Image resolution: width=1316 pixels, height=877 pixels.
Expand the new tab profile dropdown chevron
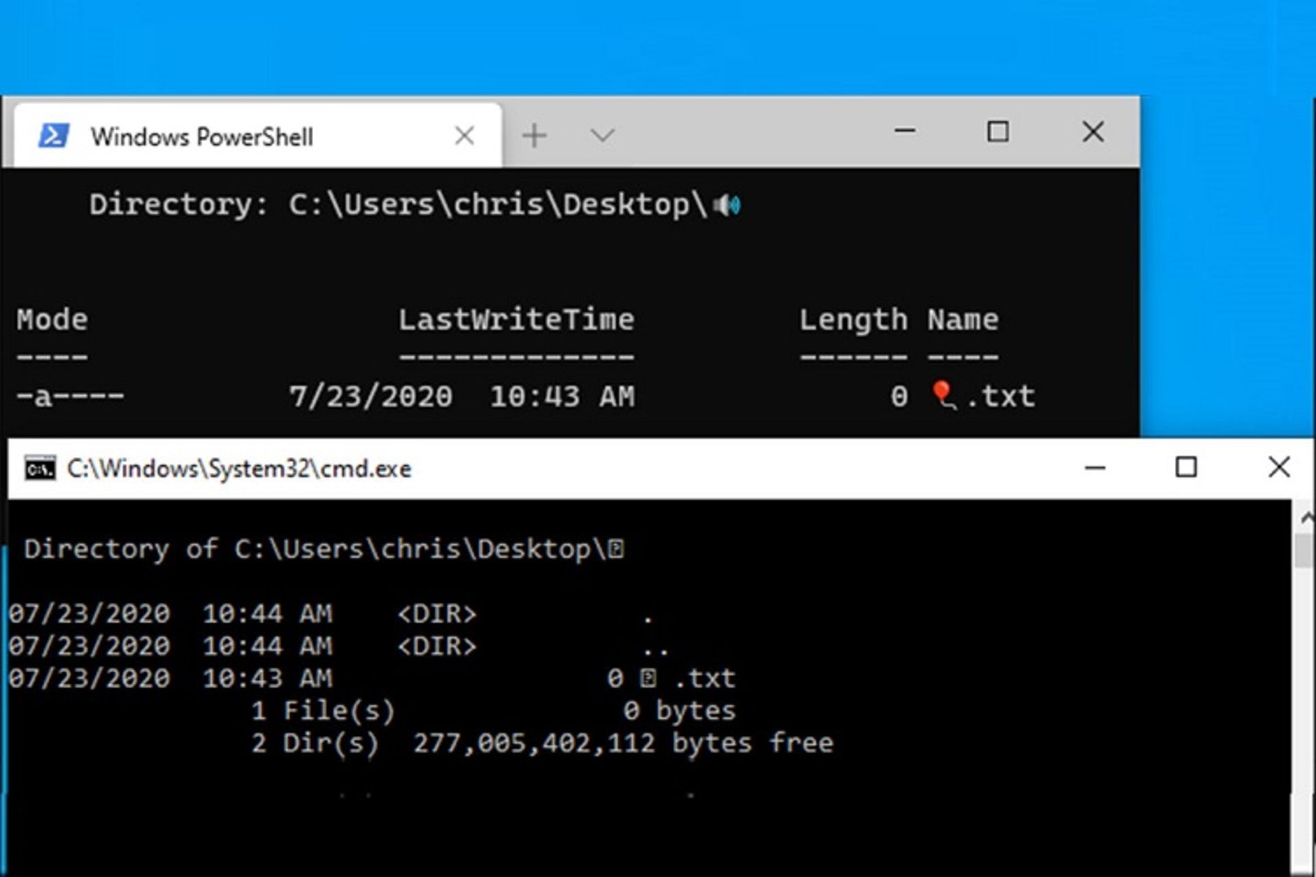coord(602,136)
